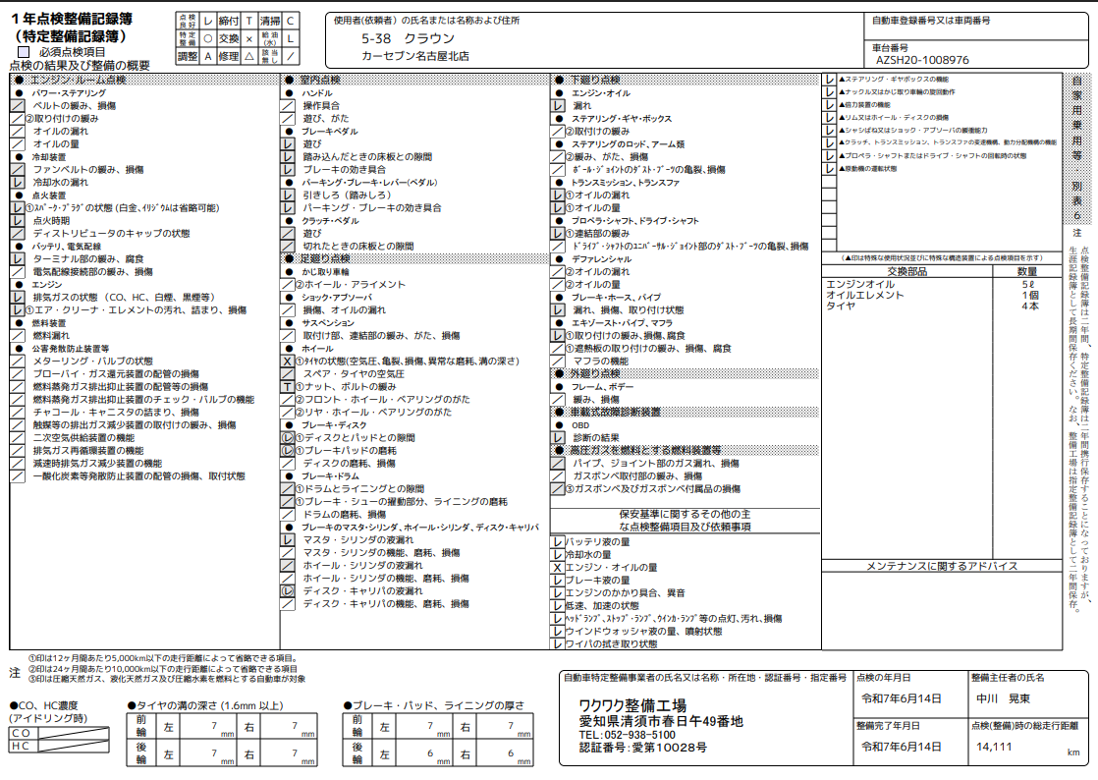
Task: Tick the 低速、加速の状態 checkbox
Action: click(558, 606)
